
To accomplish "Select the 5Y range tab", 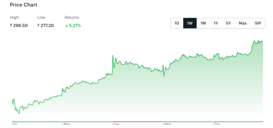I will coord(228,23).
